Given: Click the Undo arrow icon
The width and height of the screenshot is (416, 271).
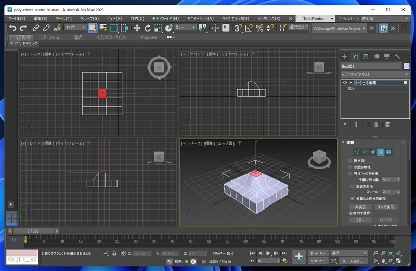Looking at the screenshot, I should 12,28.
